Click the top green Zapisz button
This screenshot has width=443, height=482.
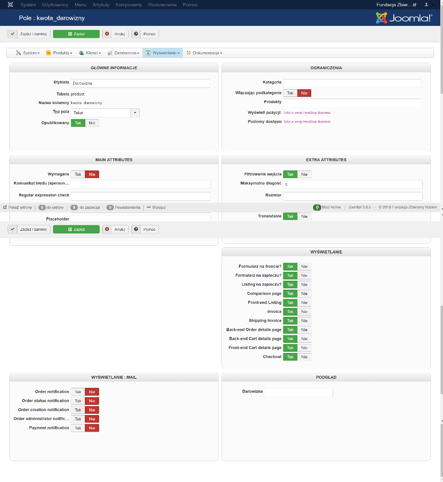(76, 34)
